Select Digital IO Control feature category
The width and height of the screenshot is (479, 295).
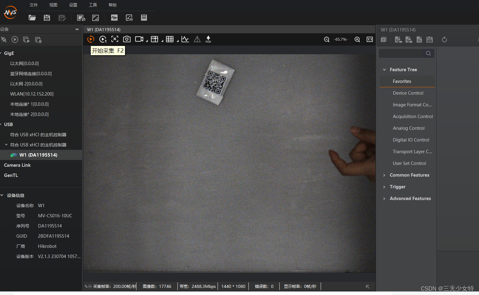coord(411,140)
